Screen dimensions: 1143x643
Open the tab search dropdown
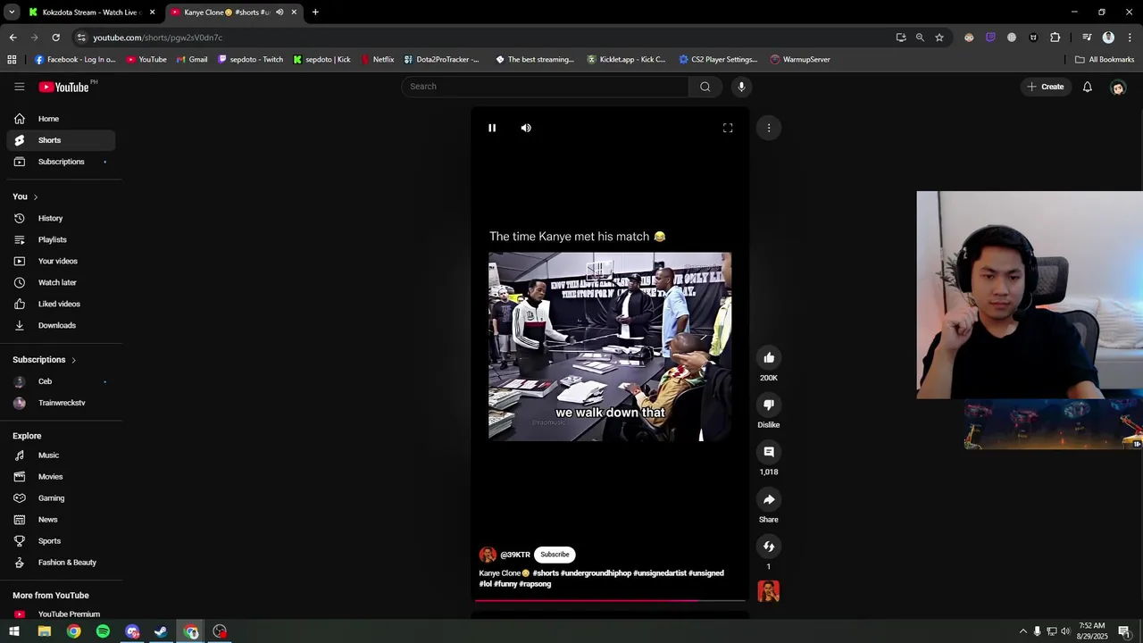click(x=12, y=13)
